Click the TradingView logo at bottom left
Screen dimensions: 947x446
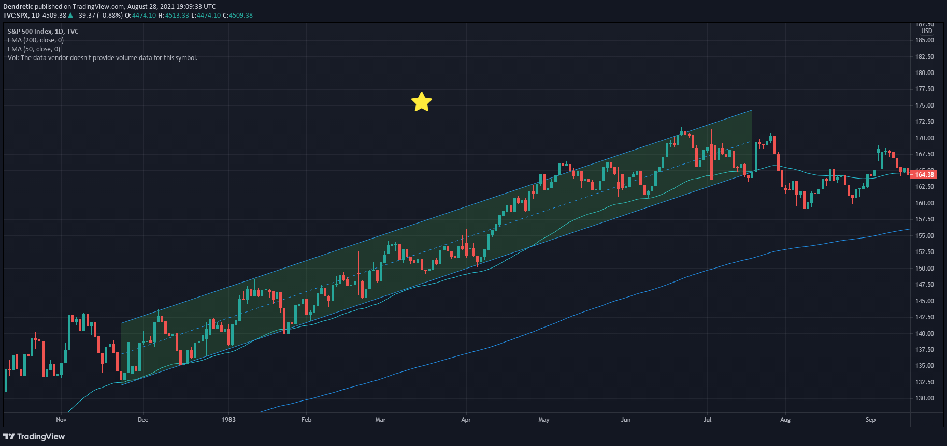(34, 436)
